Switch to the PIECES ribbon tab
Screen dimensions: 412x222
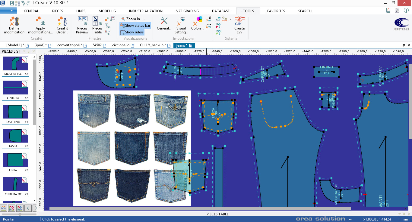pos(58,11)
